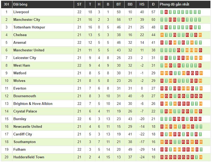The height and width of the screenshot is (162, 212).
Task: Click Liverpool's only red B form badge
Action: [x=166, y=12]
